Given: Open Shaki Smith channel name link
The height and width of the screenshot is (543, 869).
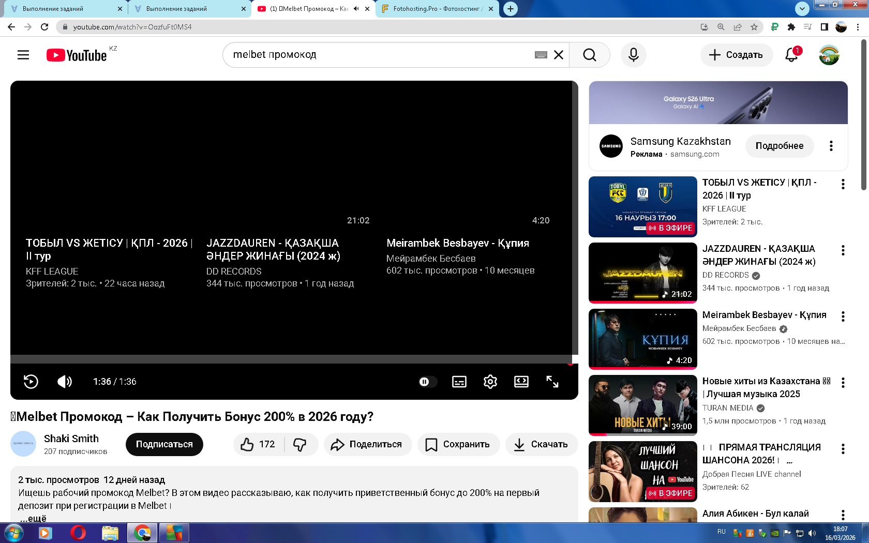Looking at the screenshot, I should [71, 439].
